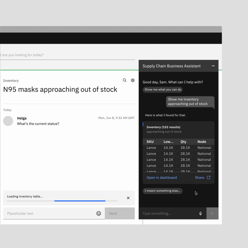Click Helga's avatar circle

[x=8, y=121]
